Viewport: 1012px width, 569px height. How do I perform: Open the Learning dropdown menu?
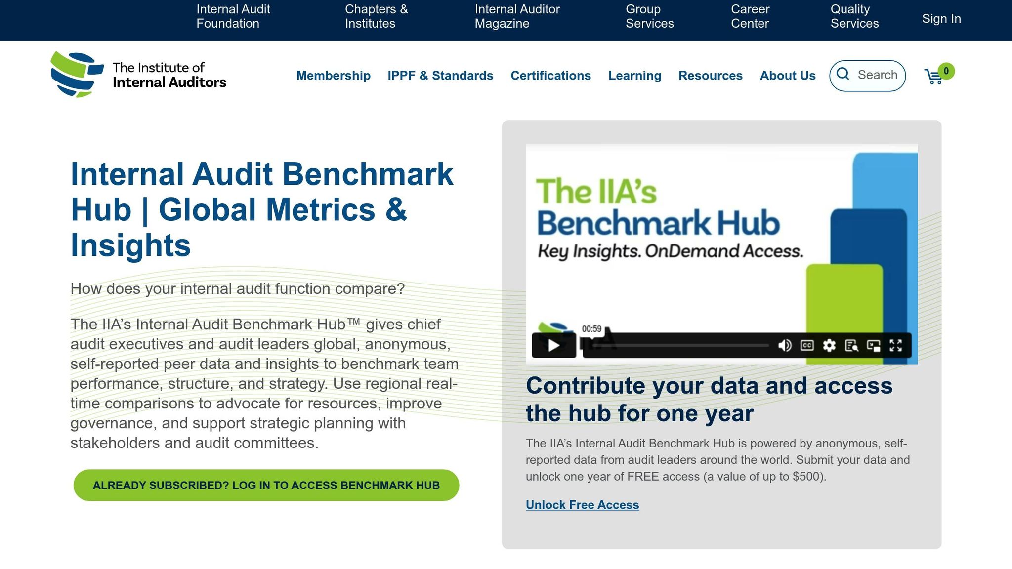pyautogui.click(x=634, y=76)
